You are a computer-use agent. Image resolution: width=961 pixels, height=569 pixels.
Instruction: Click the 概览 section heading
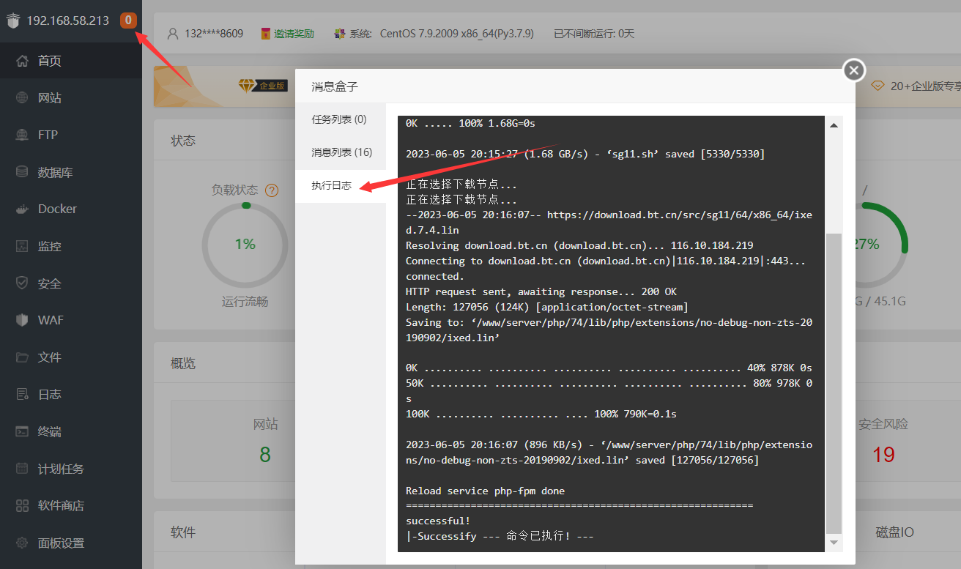tap(183, 363)
